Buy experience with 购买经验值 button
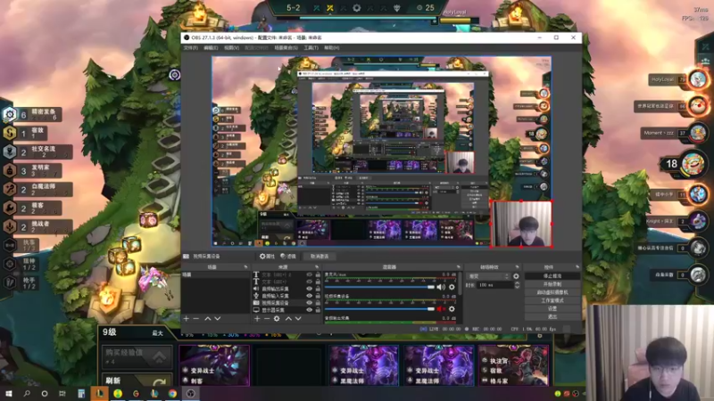The image size is (714, 401). click(137, 356)
